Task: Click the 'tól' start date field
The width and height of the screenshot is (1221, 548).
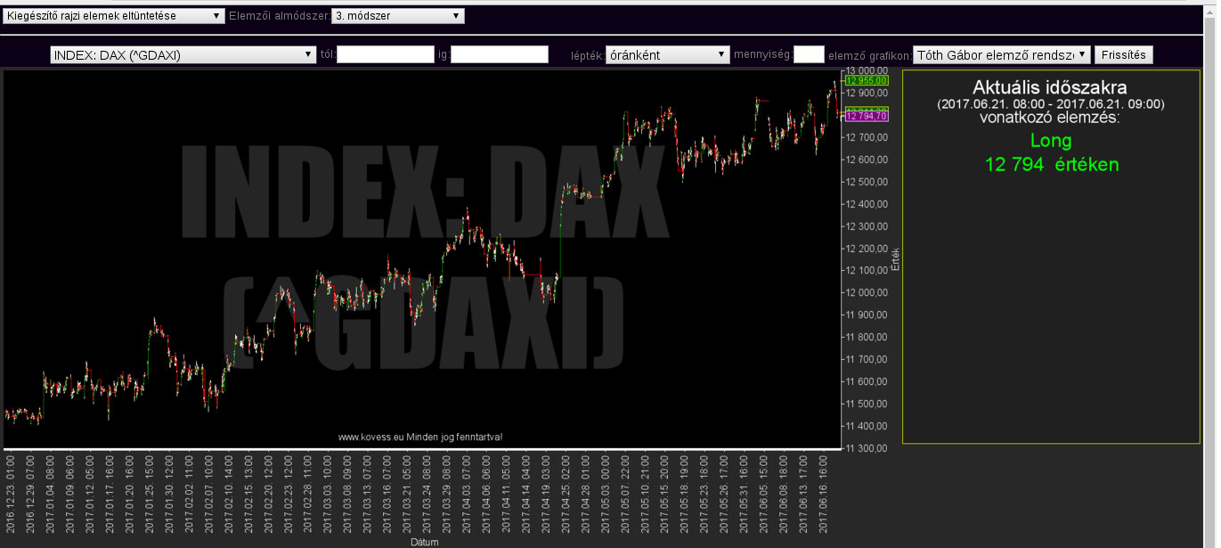Action: pos(385,55)
